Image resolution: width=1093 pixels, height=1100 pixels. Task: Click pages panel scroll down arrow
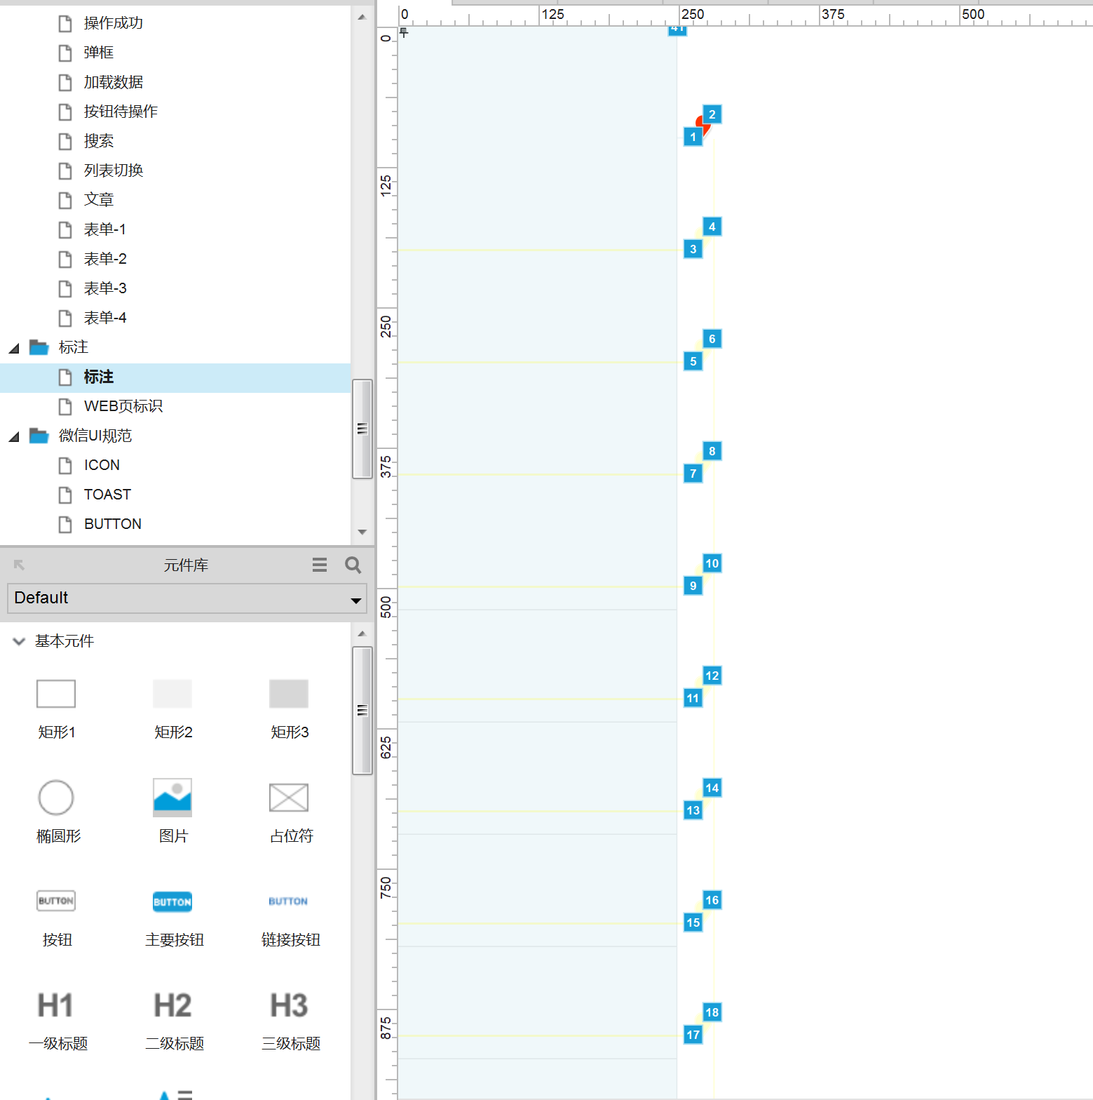coord(362,532)
